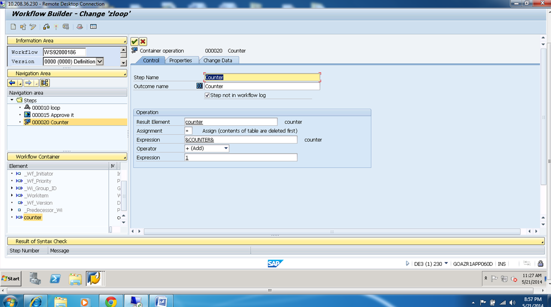551x307 pixels.
Task: Create a new workflow with the blank page icon
Action: click(x=13, y=27)
